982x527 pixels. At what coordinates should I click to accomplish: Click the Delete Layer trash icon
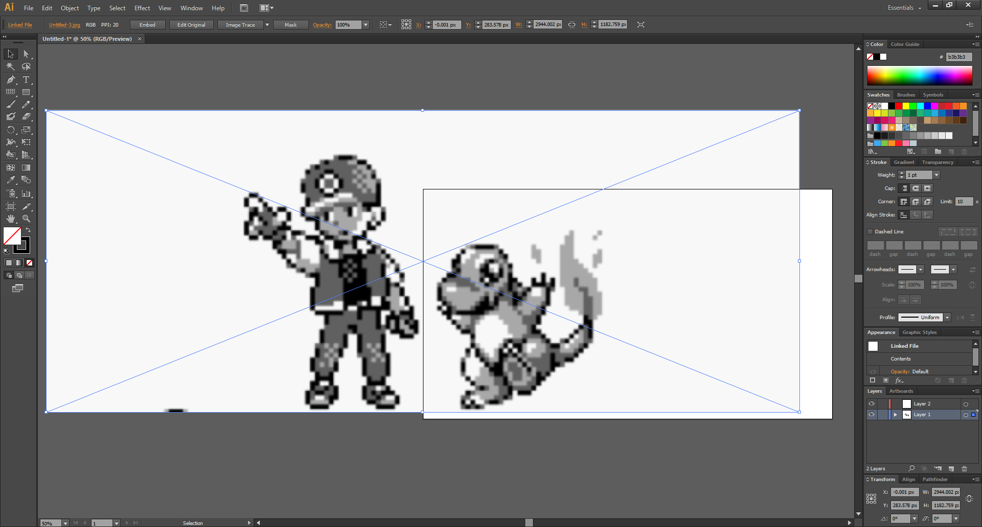pyautogui.click(x=964, y=468)
